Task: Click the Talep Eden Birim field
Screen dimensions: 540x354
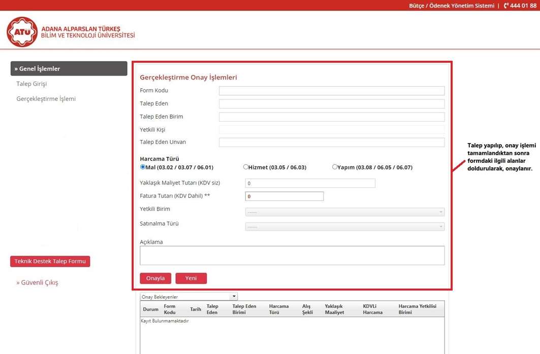Action: coord(332,117)
